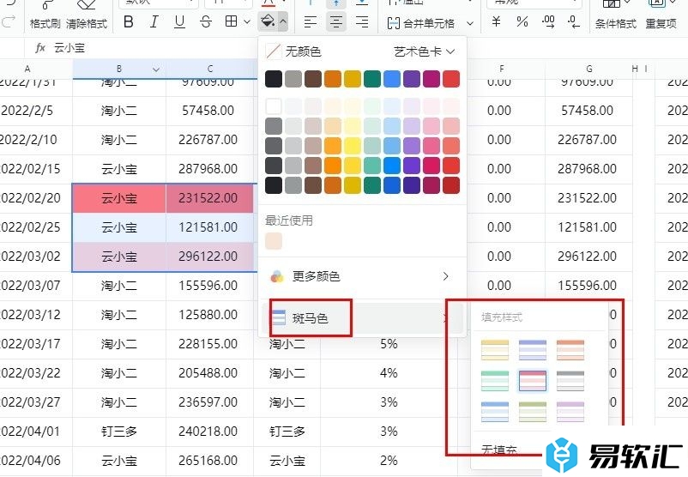Select the yellow zebra stripe style

(x=495, y=350)
